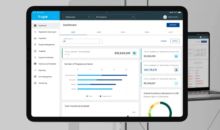The width and height of the screenshot is (220, 130).
Task: Click the Dashboard icon in sidebar
Action: (x=35, y=26)
